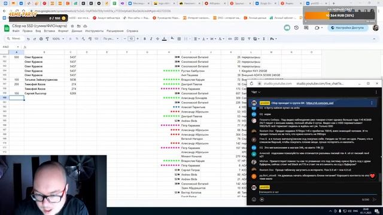
Task: Click the Меню search box
Action: coord(14,39)
